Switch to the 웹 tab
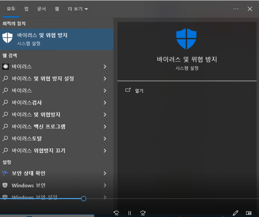The height and width of the screenshot is (217, 259). [57, 9]
